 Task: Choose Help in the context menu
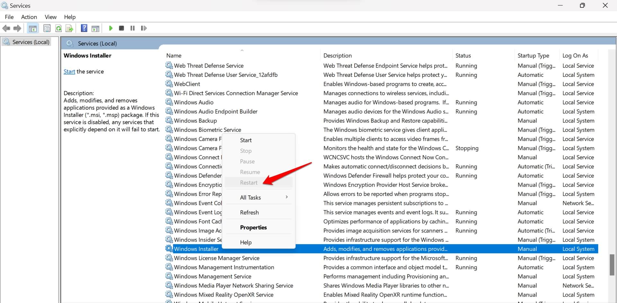tap(259, 242)
